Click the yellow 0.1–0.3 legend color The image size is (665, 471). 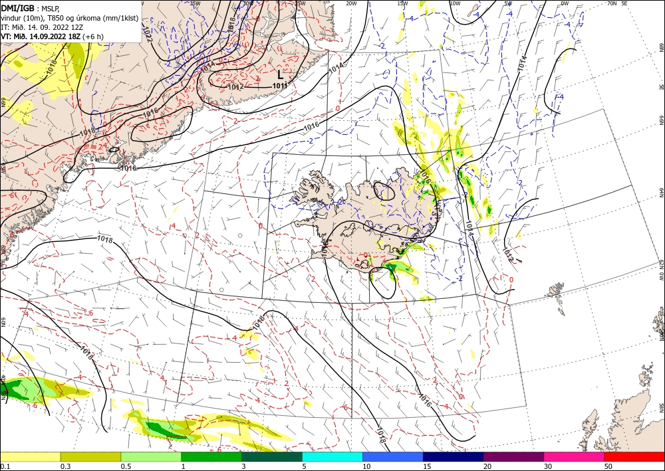click(x=30, y=456)
